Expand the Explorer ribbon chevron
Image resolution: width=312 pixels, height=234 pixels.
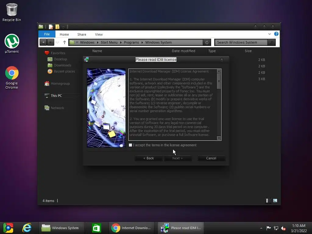[x=269, y=34]
